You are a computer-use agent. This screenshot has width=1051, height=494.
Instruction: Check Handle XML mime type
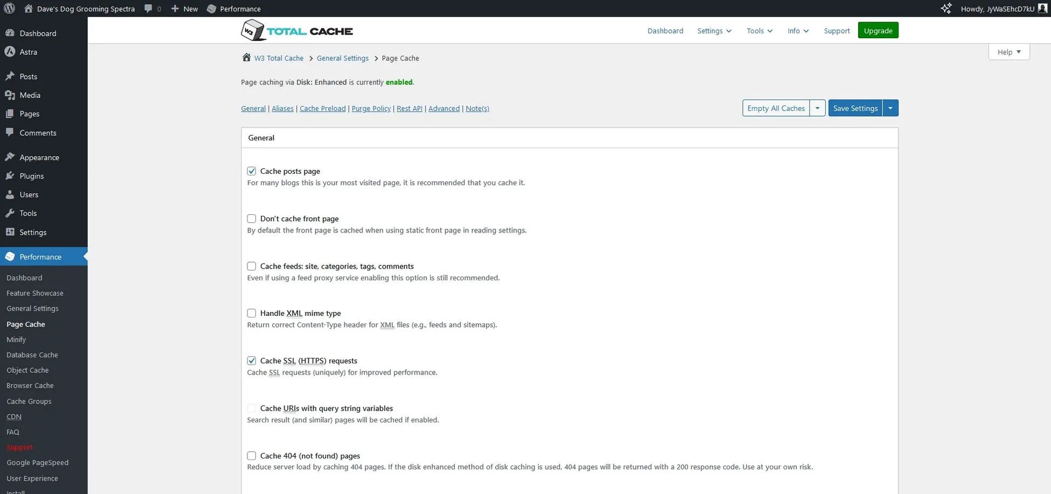tap(252, 313)
